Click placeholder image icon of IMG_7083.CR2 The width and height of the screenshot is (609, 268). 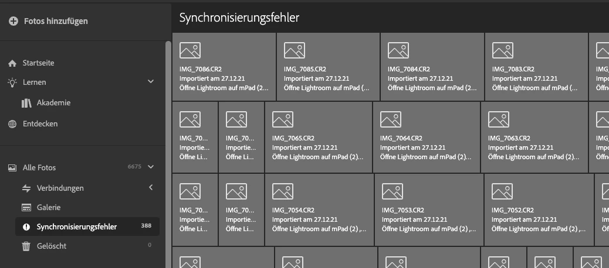[x=503, y=50]
